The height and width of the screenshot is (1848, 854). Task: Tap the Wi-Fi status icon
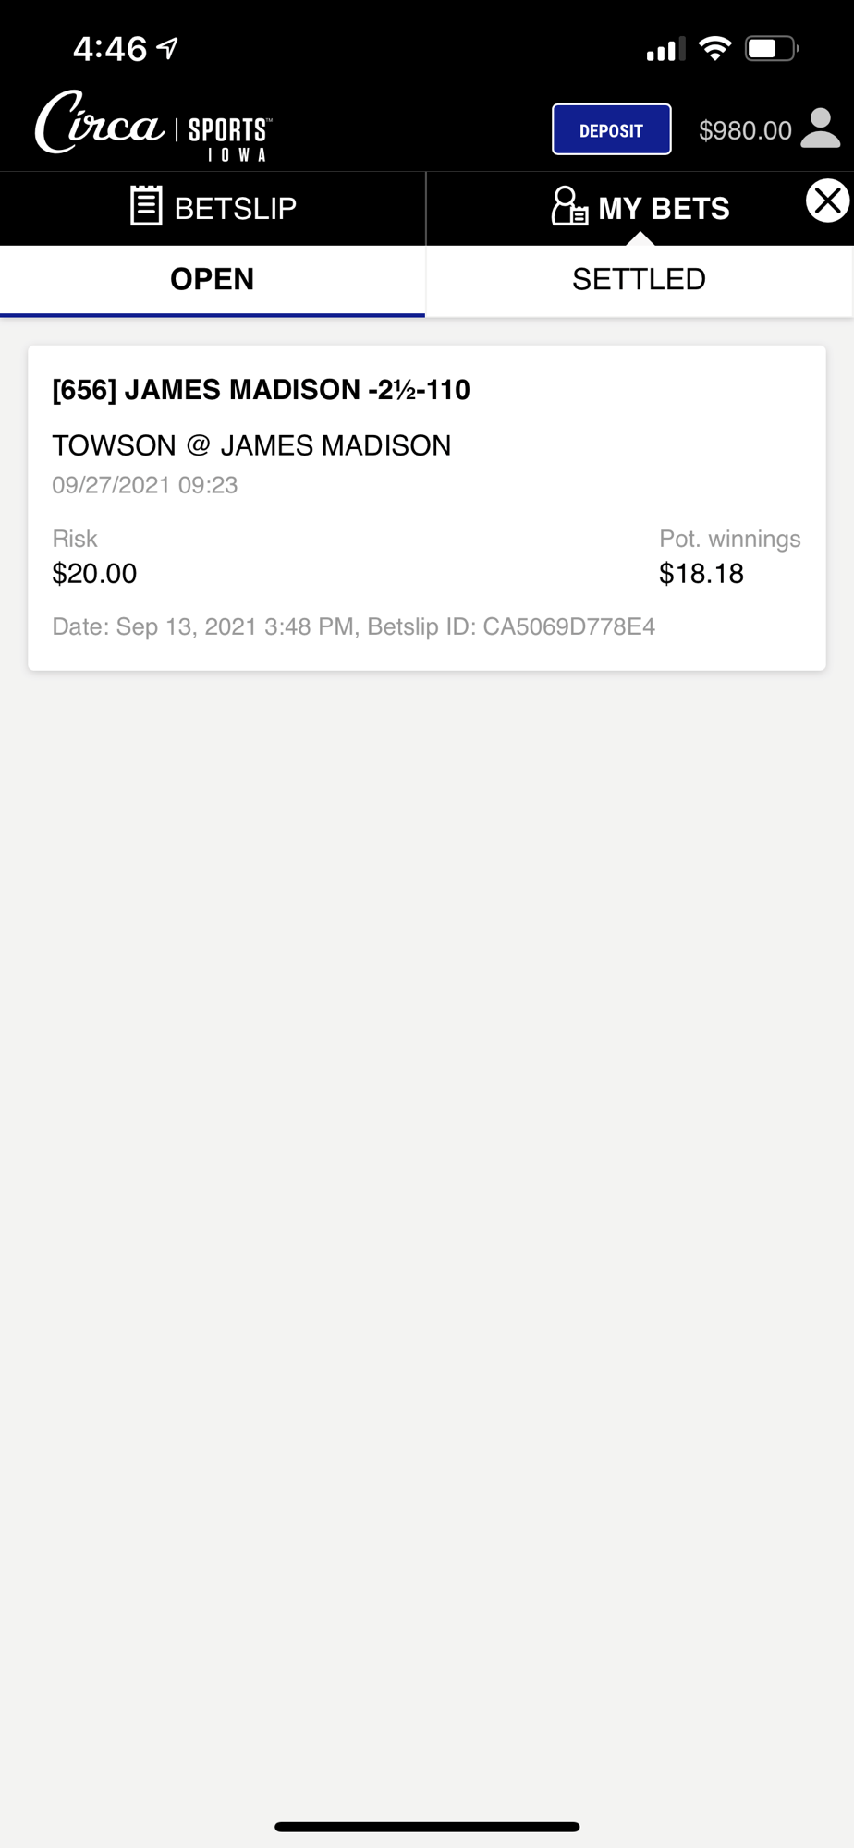[x=714, y=48]
